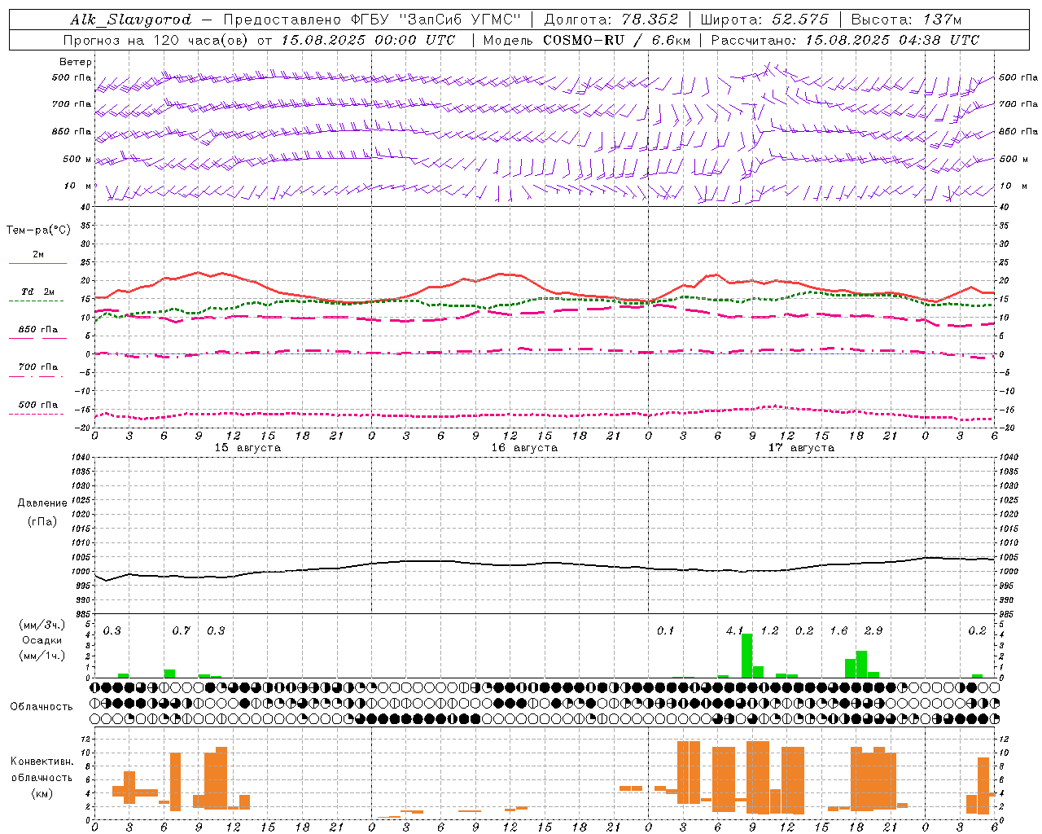Click the 1.2 precipitation total
The image size is (1042, 834).
769,631
